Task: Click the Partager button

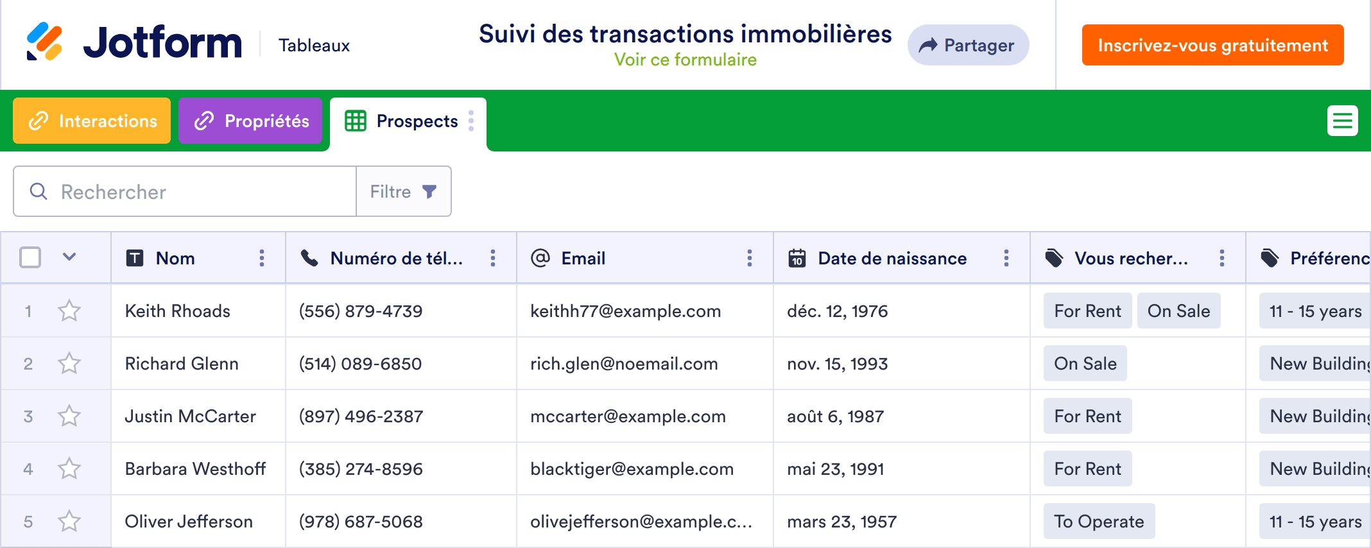Action: tap(968, 45)
